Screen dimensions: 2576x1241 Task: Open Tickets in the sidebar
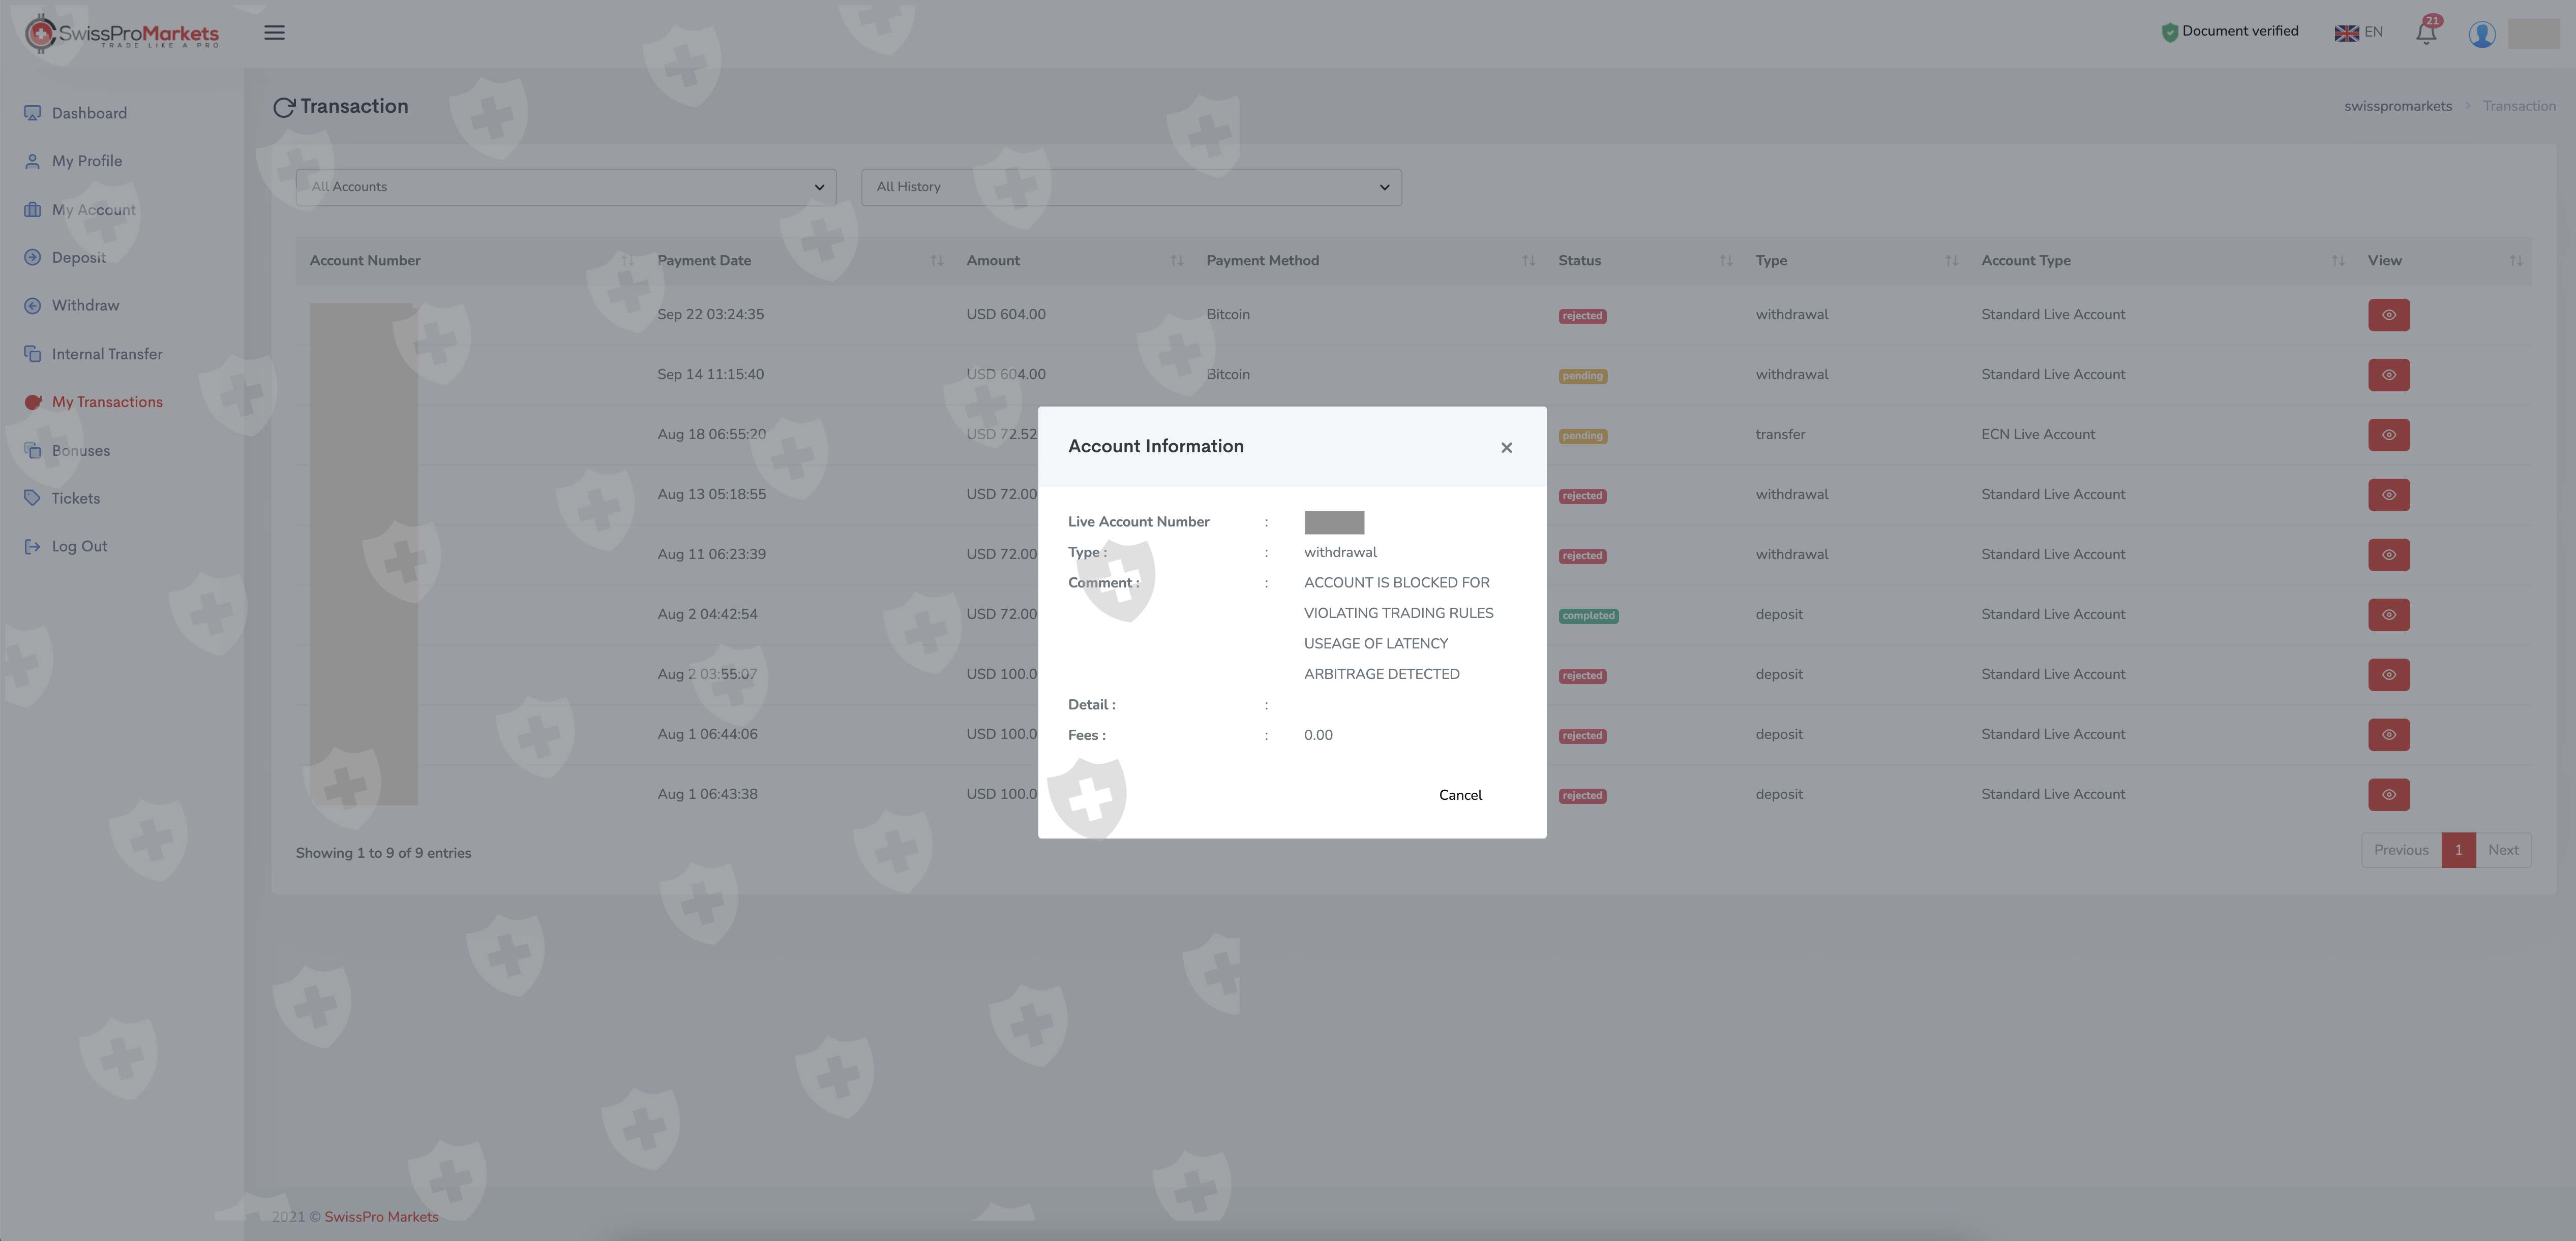(x=75, y=499)
